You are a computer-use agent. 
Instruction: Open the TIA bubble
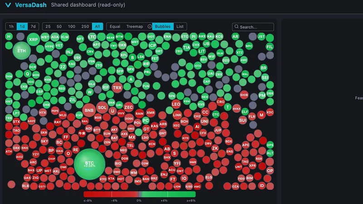186,48
